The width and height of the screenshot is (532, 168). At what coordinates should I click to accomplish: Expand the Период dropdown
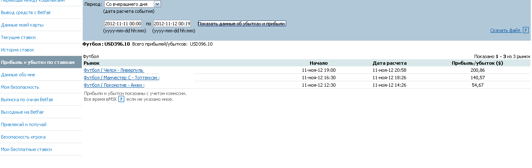(x=133, y=4)
